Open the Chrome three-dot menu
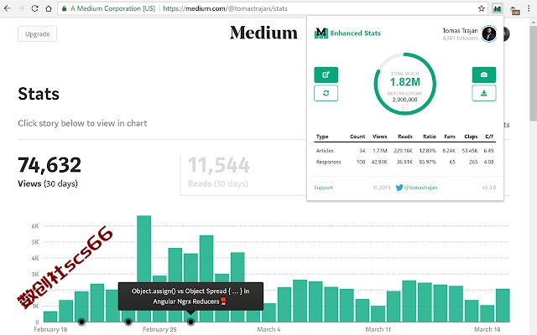 point(529,8)
